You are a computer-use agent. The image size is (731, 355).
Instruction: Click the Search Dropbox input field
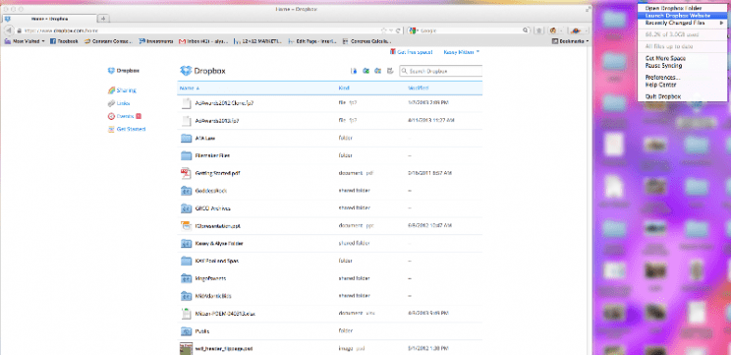(x=440, y=72)
